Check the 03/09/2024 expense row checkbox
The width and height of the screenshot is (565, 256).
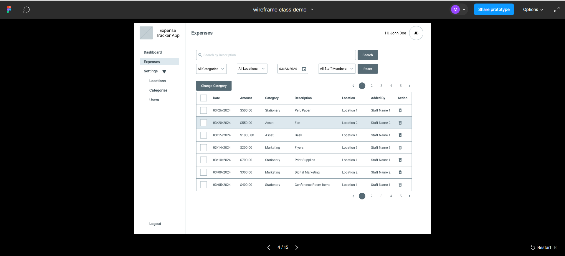tap(204, 172)
